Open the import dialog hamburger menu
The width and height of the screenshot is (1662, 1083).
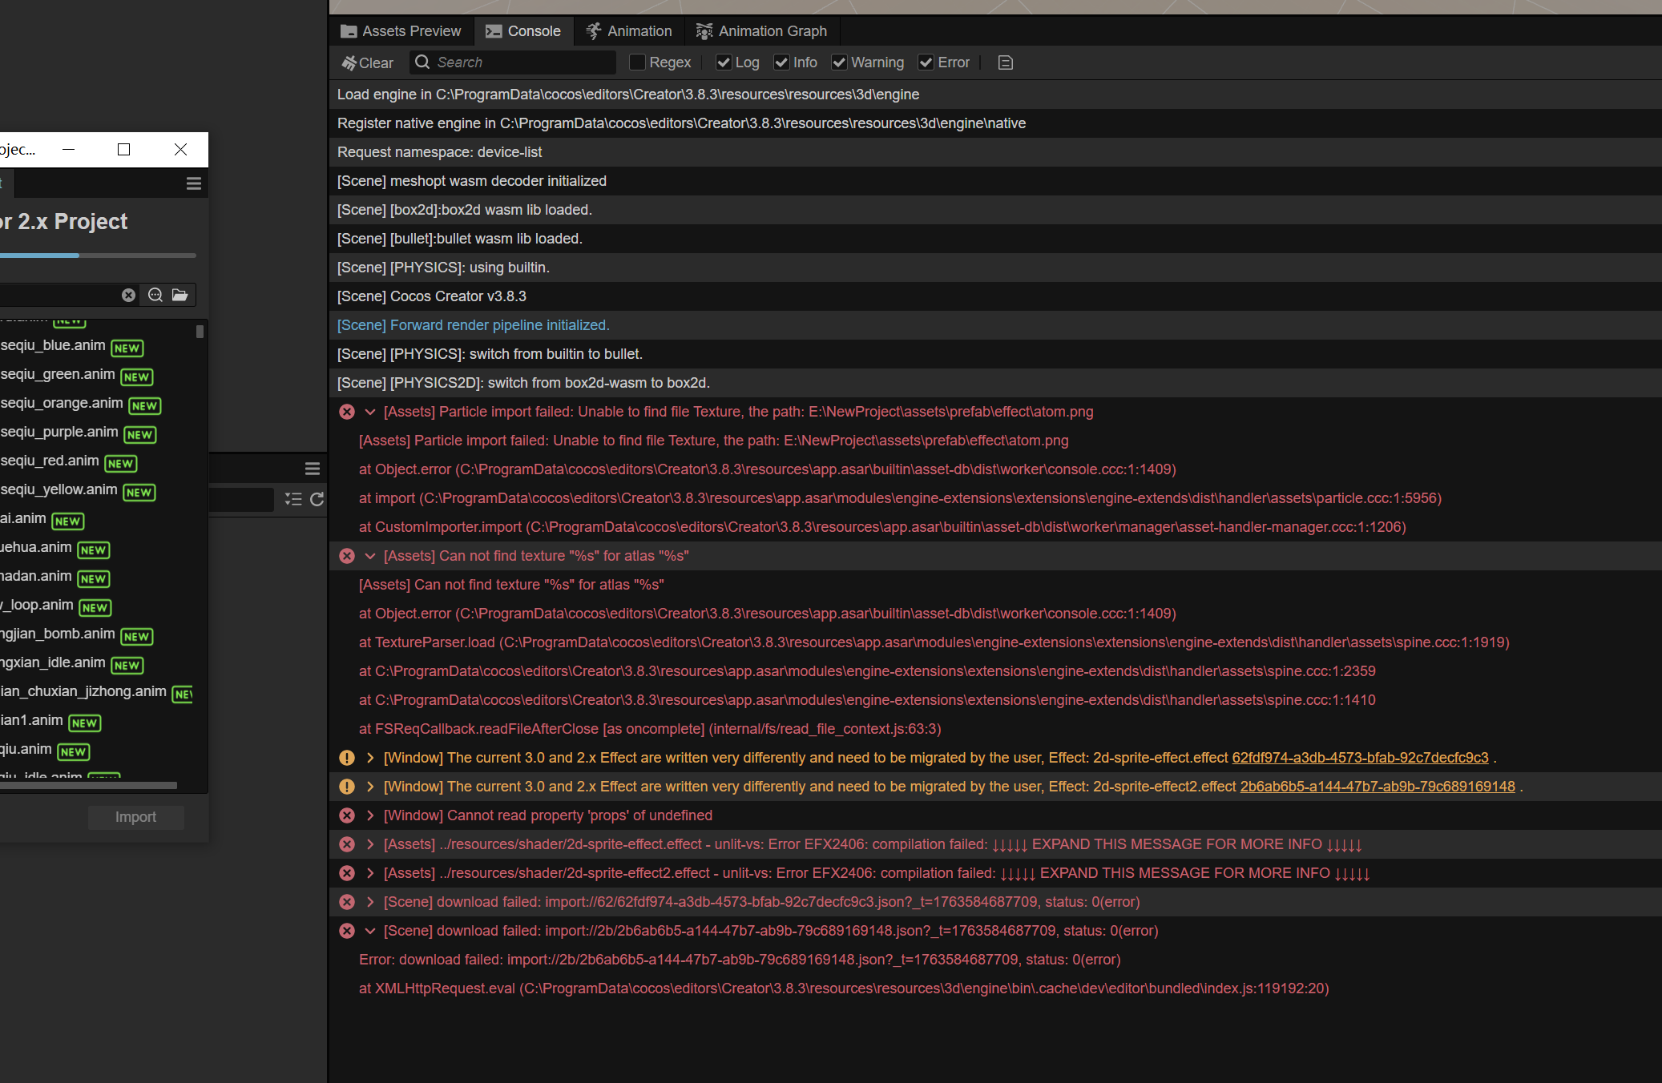coord(193,183)
